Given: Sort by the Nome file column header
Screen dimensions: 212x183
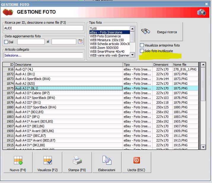Looking at the screenshot, I should click(x=186, y=65).
